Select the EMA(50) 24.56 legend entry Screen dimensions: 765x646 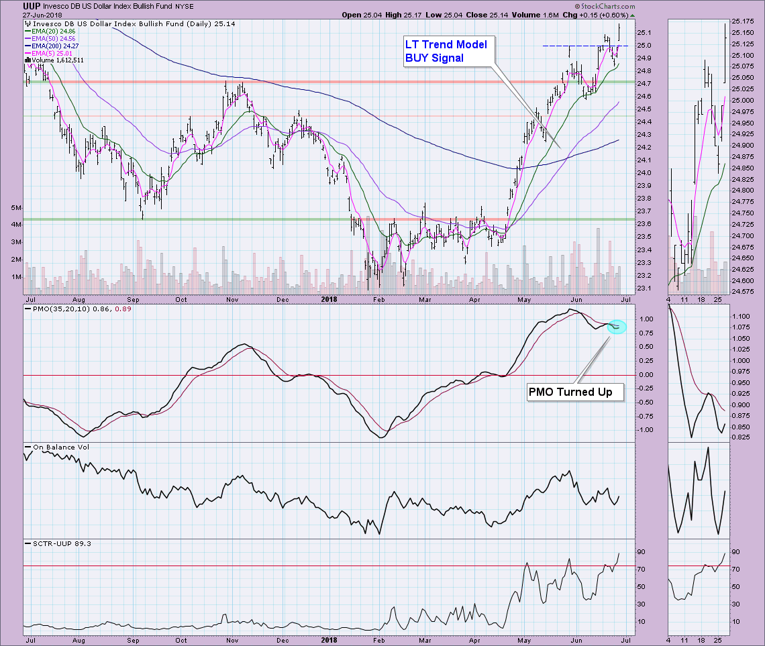pyautogui.click(x=54, y=38)
